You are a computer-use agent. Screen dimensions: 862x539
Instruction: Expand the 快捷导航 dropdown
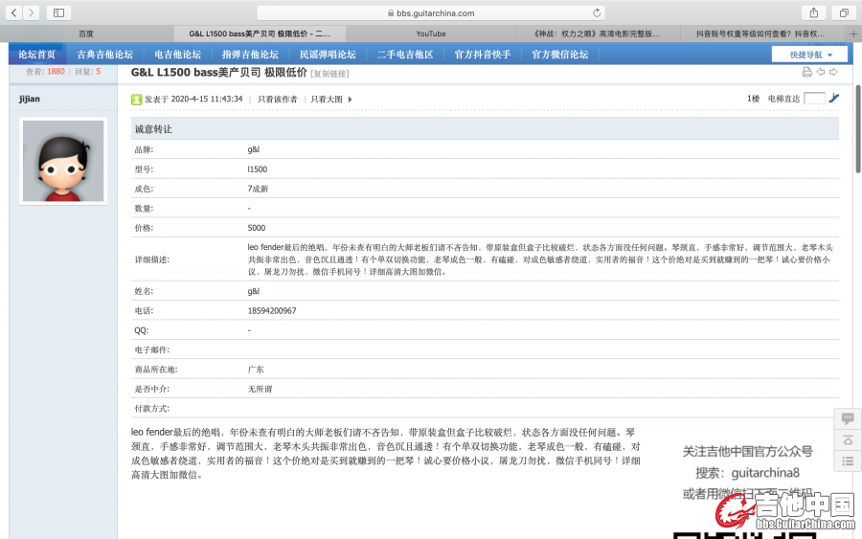pyautogui.click(x=809, y=55)
